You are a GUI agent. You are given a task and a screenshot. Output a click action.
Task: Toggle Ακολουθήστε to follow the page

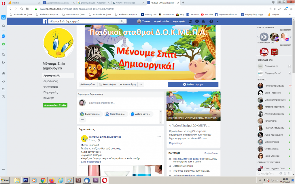click(107, 84)
